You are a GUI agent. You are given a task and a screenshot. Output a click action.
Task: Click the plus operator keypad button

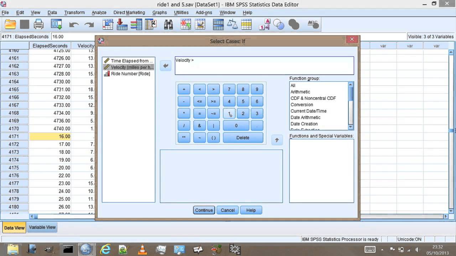tap(184, 89)
